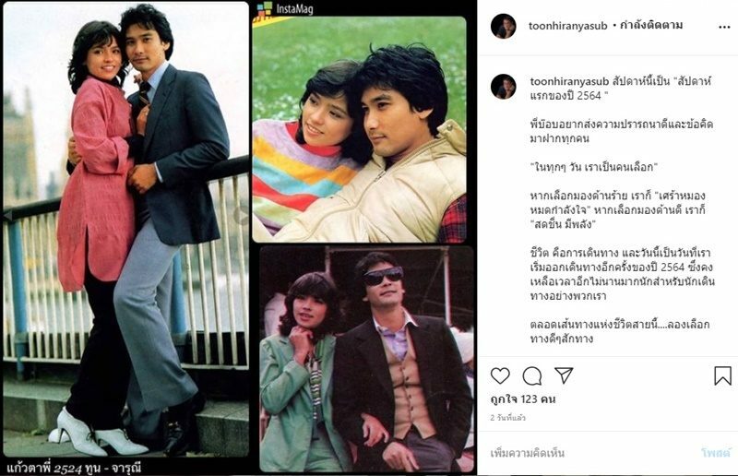Viewport: 738px width, 476px height.
Task: View the ถูกใจ 123 คน likes list
Action: click(523, 399)
